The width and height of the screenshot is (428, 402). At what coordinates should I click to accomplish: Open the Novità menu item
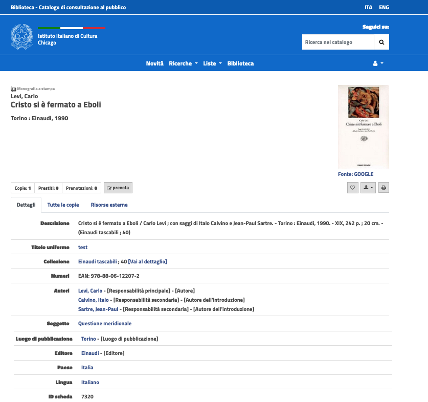coord(154,63)
